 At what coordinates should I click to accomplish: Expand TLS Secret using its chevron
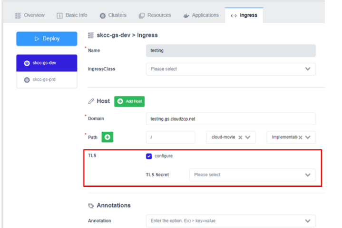(308, 175)
